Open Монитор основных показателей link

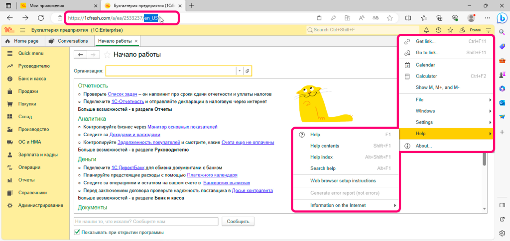point(182,127)
